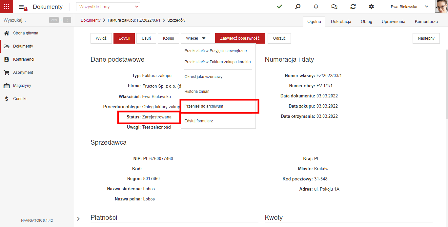Click the hamburger menu with lock icon
The height and width of the screenshot is (227, 448).
(x=23, y=7)
